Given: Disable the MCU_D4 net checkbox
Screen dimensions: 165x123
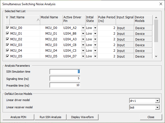Looking at the screenshot, I should [x=7, y=51].
